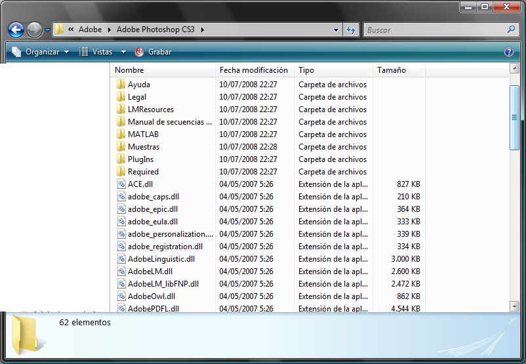Open the Organizar menu
The height and width of the screenshot is (364, 526).
[x=40, y=52]
